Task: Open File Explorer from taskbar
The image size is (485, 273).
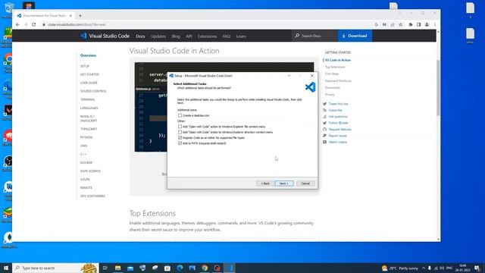Action: tap(118, 268)
